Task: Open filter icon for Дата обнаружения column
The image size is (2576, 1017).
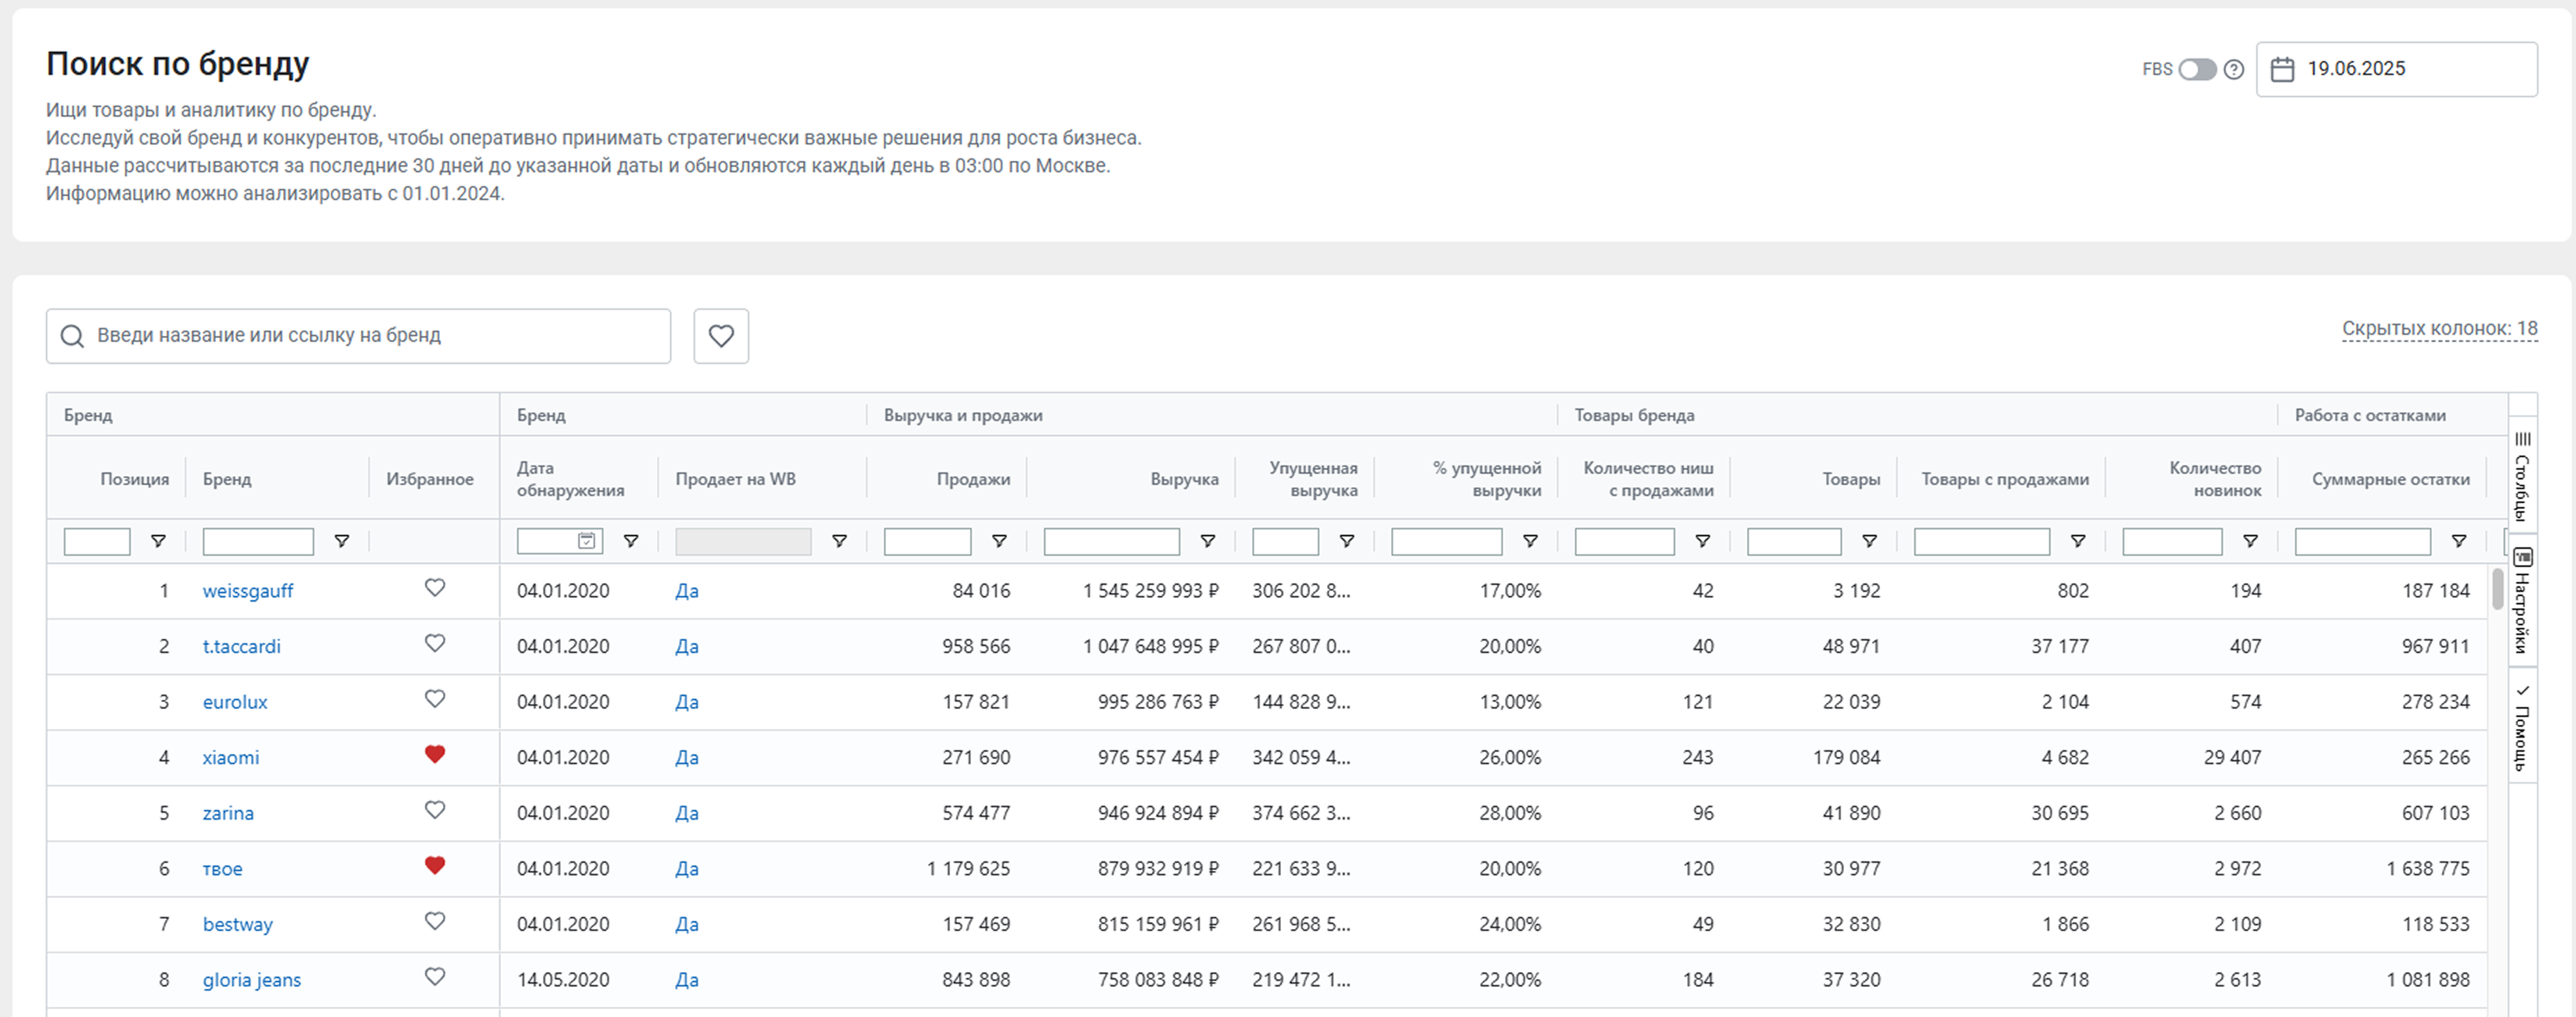Action: [x=631, y=541]
